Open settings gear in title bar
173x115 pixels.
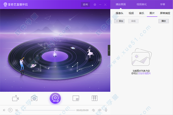pyautogui.click(x=95, y=5)
